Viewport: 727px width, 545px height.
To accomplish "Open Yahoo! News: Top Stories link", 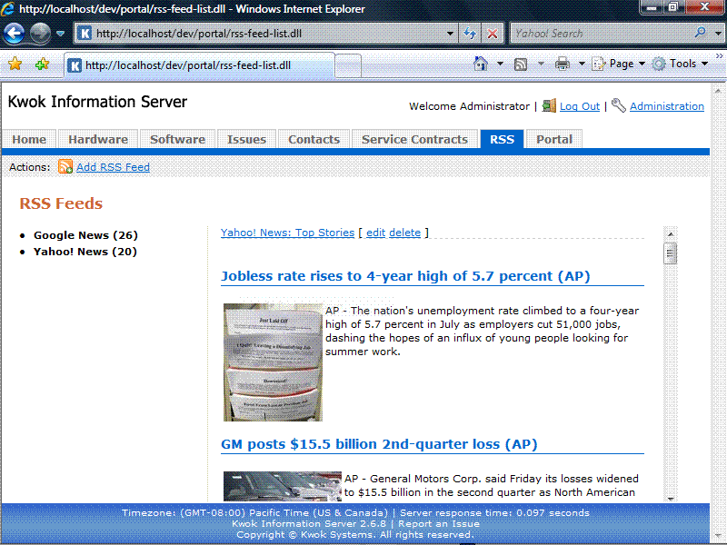I will [287, 233].
